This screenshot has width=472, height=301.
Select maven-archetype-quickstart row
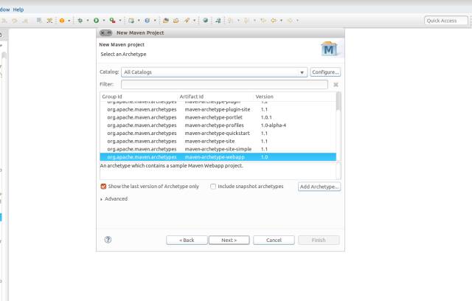(x=218, y=134)
